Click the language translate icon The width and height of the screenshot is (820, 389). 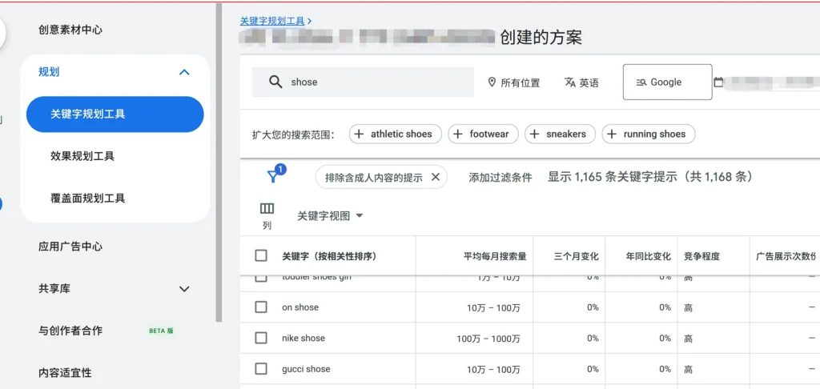[569, 82]
